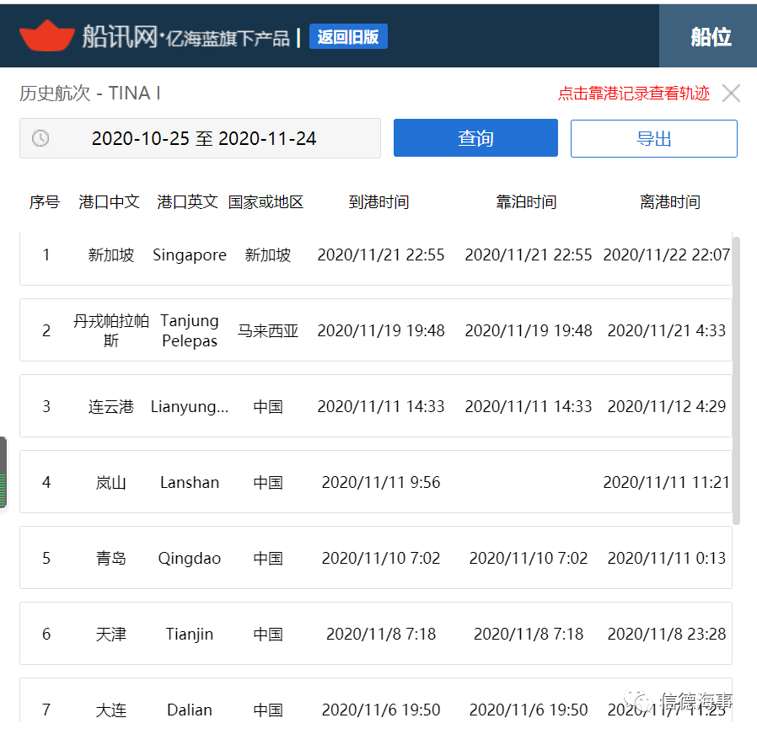Click the 国家或地区 column header
The image size is (757, 734).
point(266,202)
